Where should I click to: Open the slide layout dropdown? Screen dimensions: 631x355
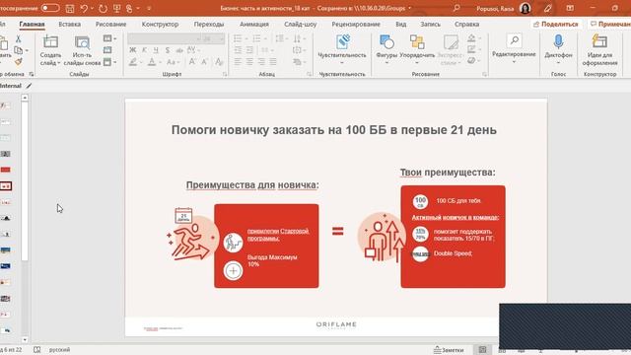point(109,38)
